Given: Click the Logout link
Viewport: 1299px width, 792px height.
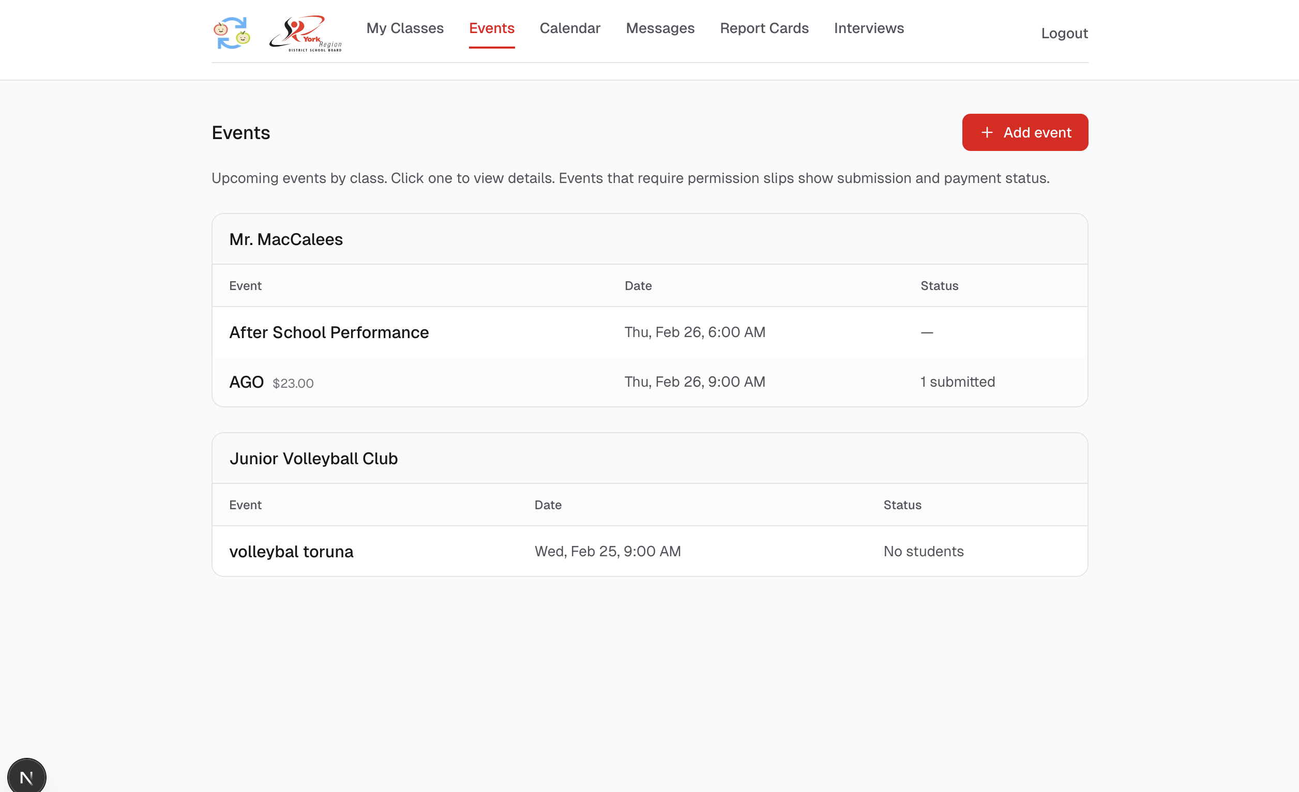Looking at the screenshot, I should 1064,33.
